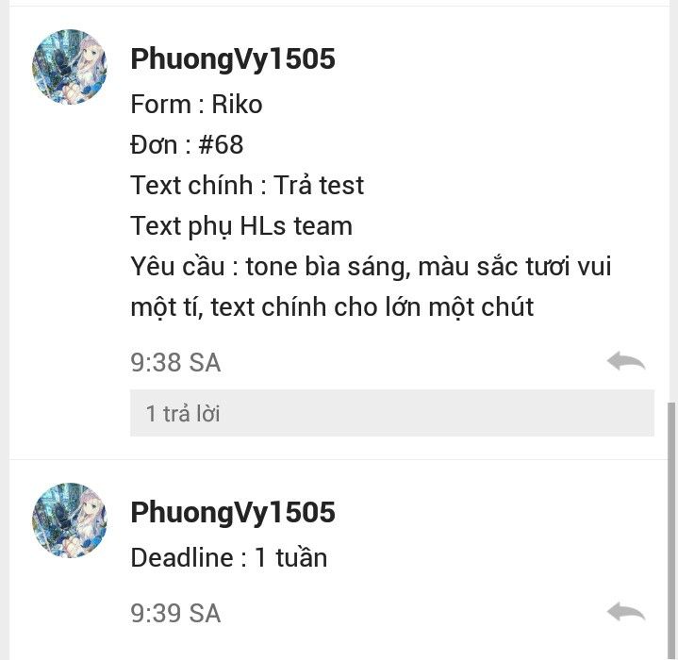The height and width of the screenshot is (660, 678).
Task: Tap reply arrow on the 9:39 SA comment
Action: [626, 612]
